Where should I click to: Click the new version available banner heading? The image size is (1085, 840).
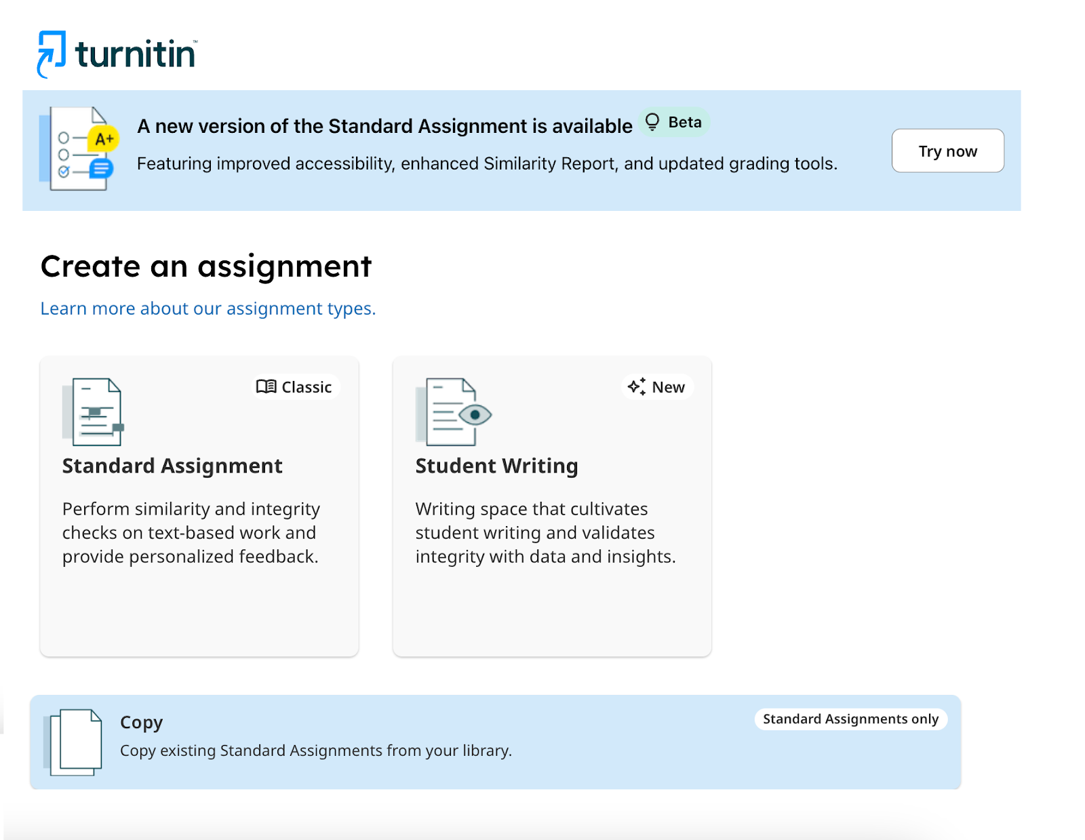tap(384, 127)
